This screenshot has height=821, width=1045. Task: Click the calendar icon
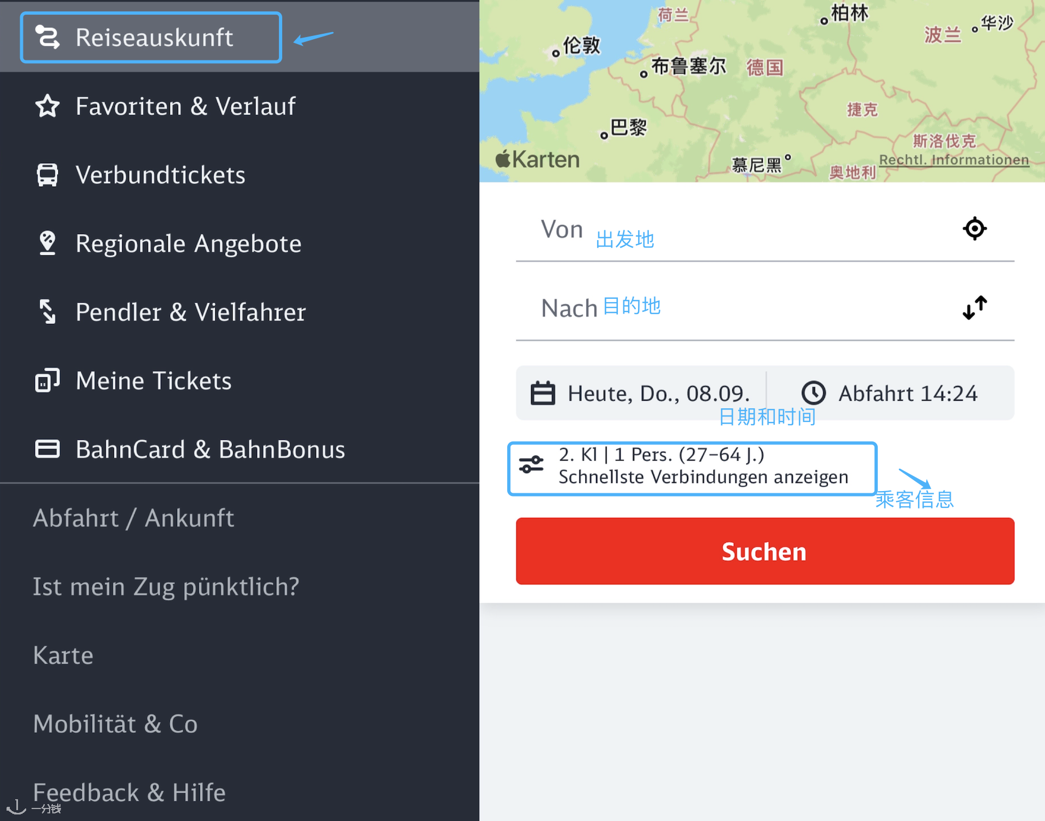(x=543, y=393)
